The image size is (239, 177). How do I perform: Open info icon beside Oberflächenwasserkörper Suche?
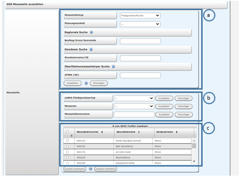tap(113, 67)
